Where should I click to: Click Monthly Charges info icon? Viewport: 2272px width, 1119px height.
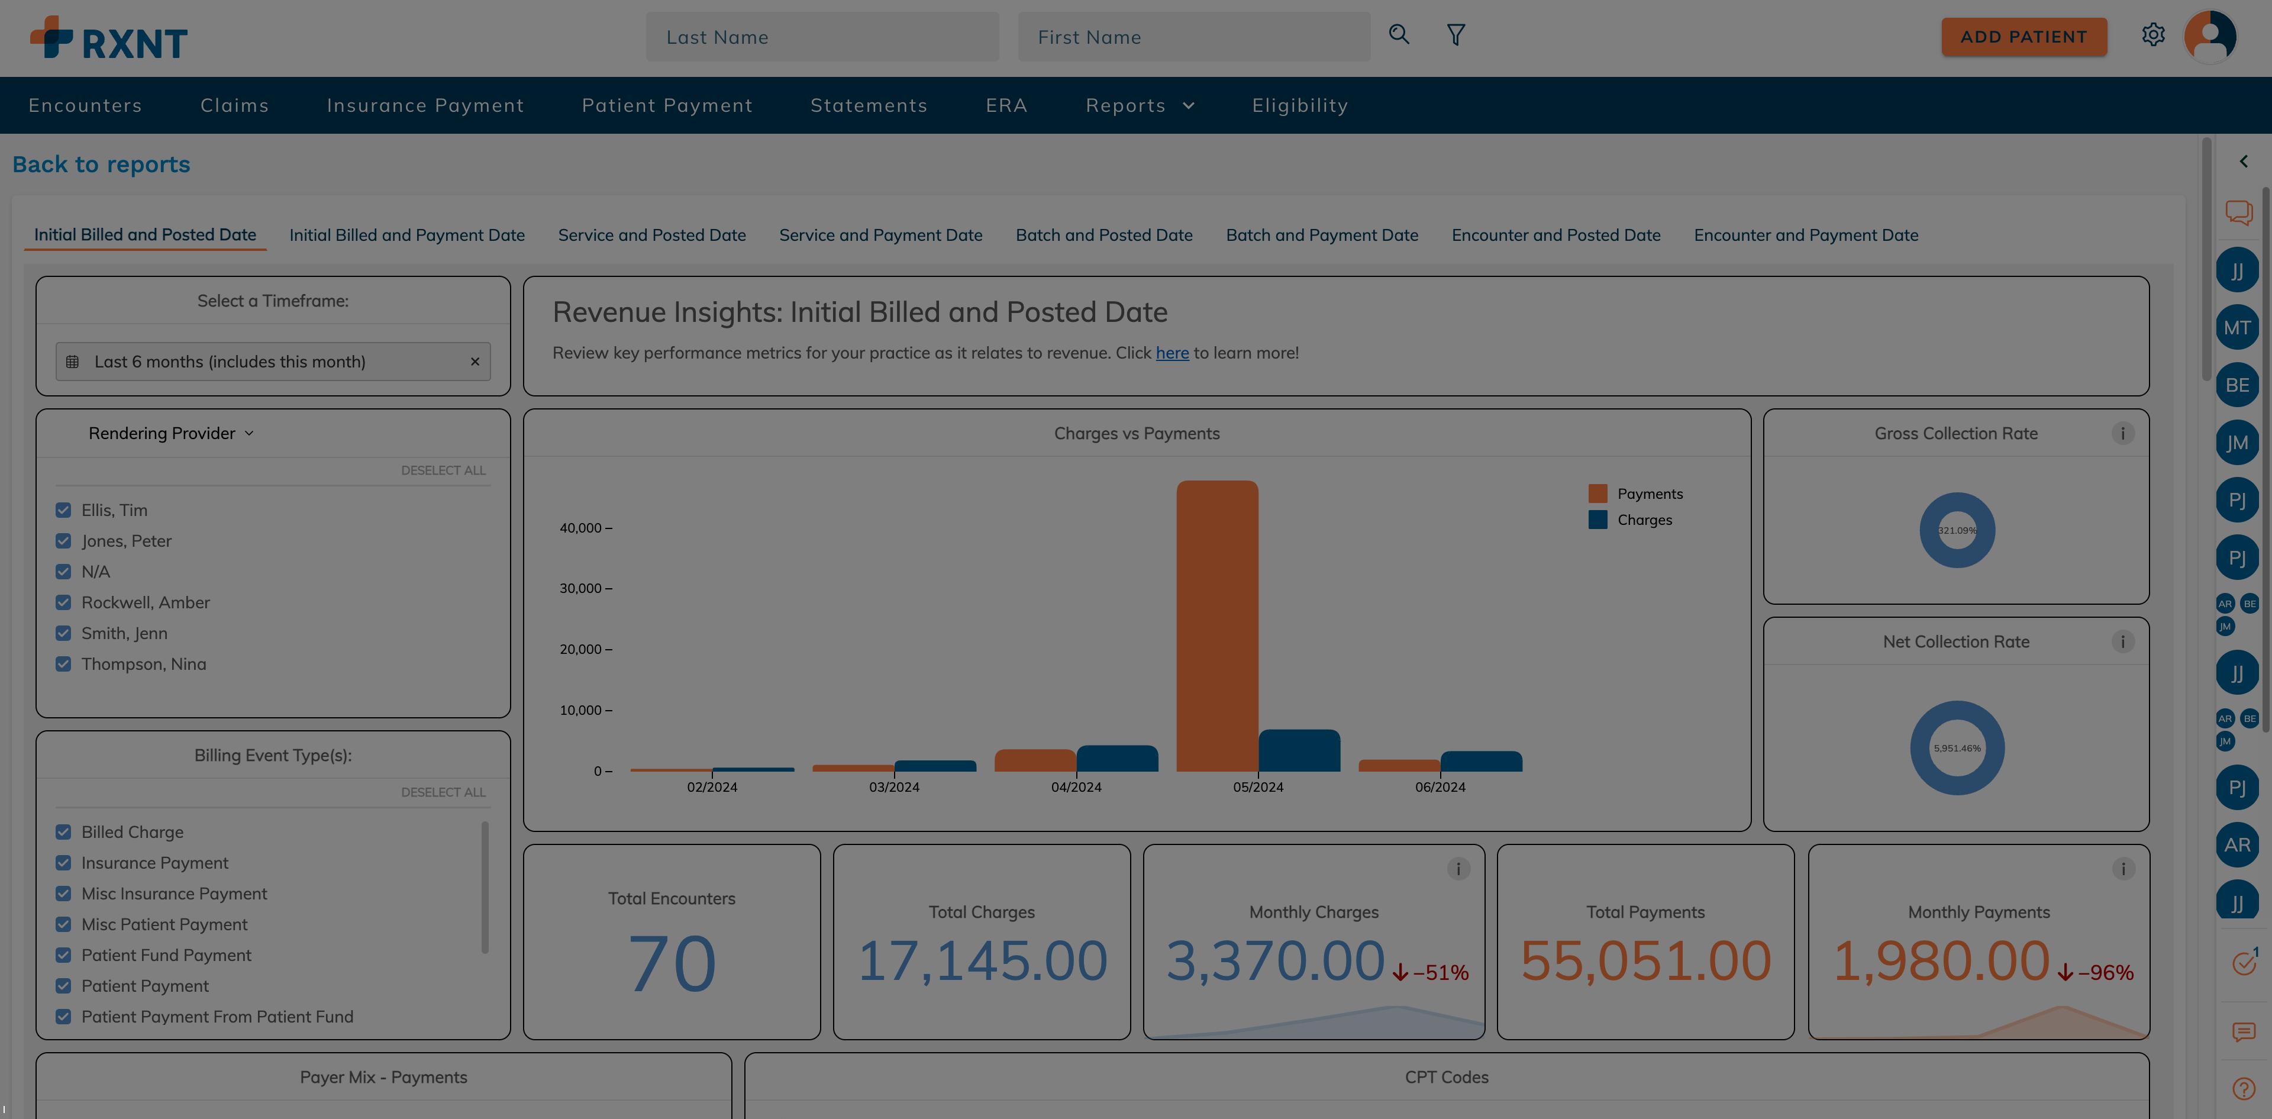pos(1458,869)
